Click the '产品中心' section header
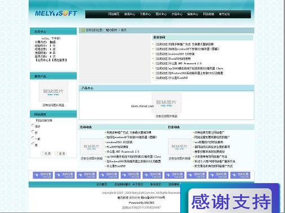Image resolution: width=285 pixels, height=213 pixels. (87, 88)
